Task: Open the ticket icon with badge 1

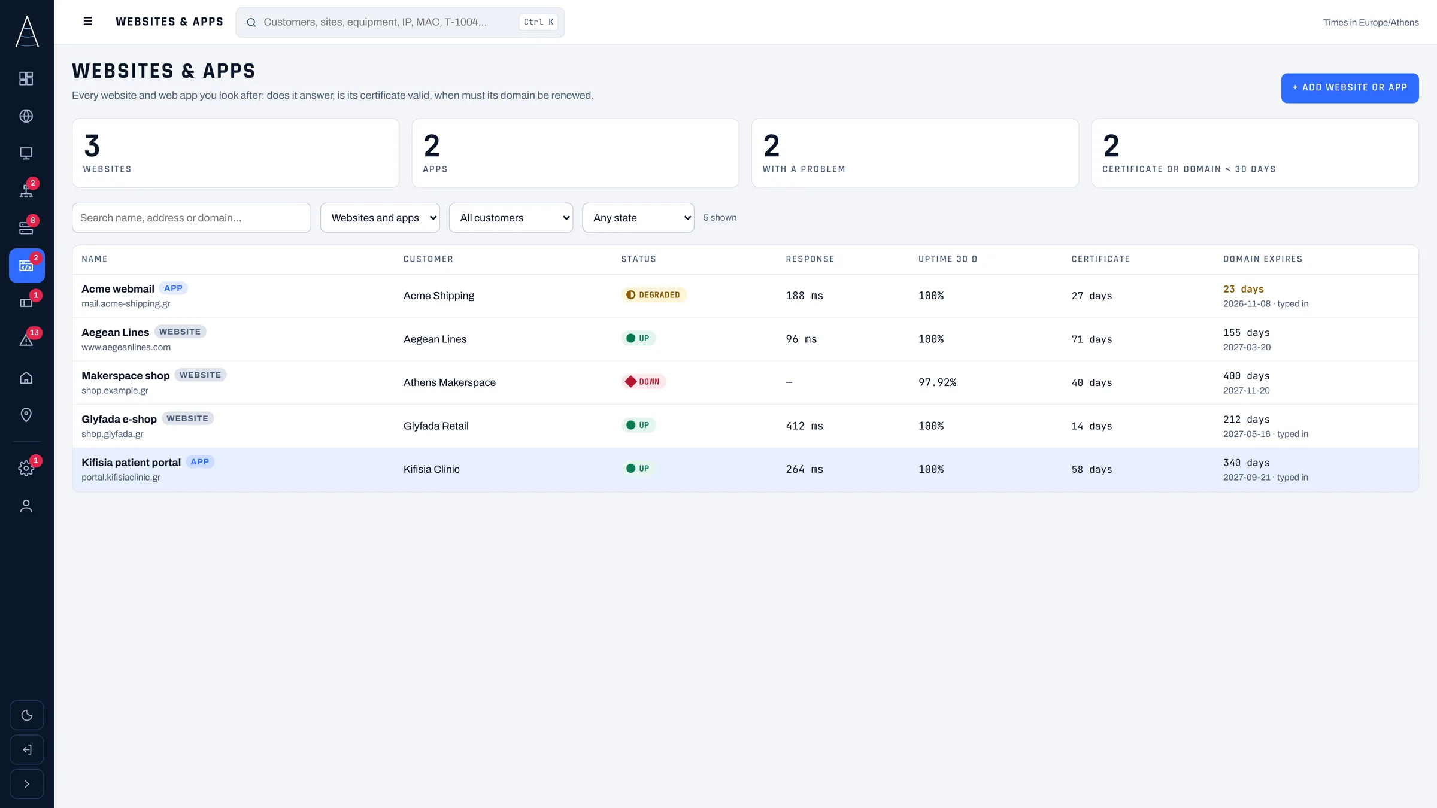Action: 26,303
